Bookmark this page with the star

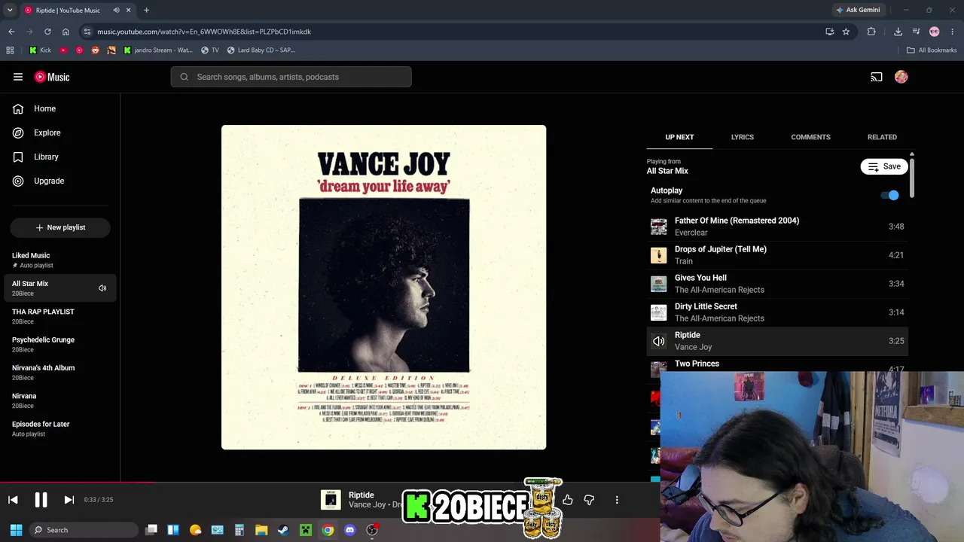pyautogui.click(x=846, y=32)
